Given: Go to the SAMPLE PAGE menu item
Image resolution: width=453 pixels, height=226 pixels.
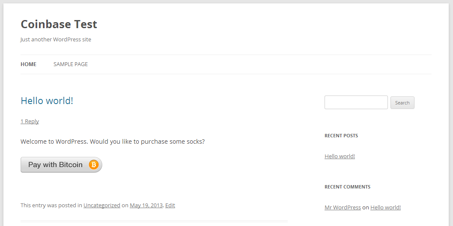Looking at the screenshot, I should point(71,64).
